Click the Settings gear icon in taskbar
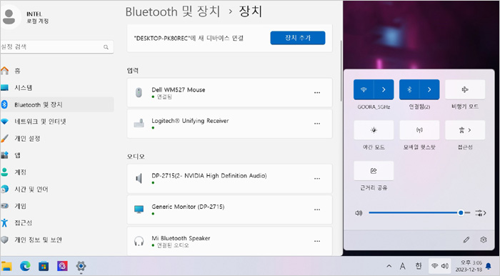500x276 pixels. coord(81,266)
